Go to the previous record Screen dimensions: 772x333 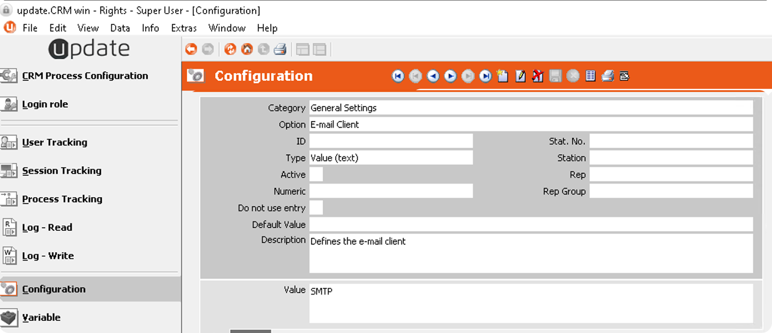tap(433, 76)
